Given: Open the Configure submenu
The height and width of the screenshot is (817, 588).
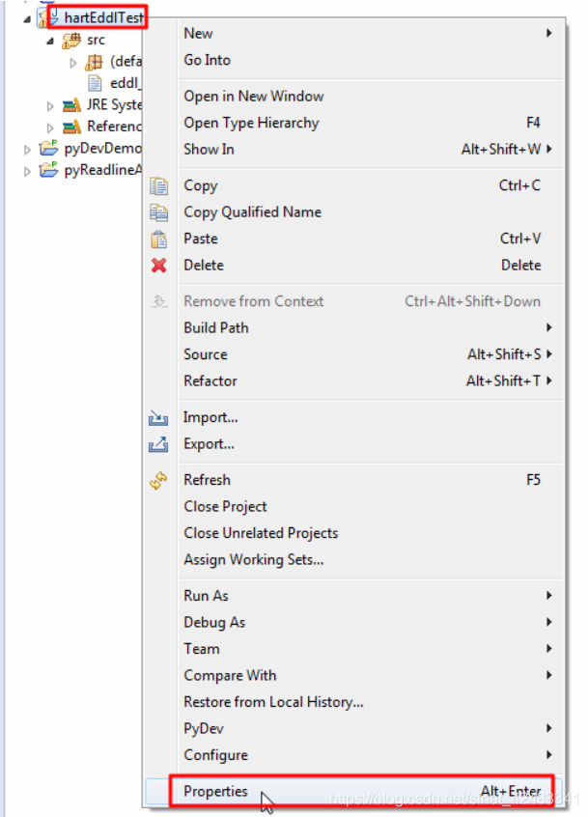Looking at the screenshot, I should pos(371,755).
